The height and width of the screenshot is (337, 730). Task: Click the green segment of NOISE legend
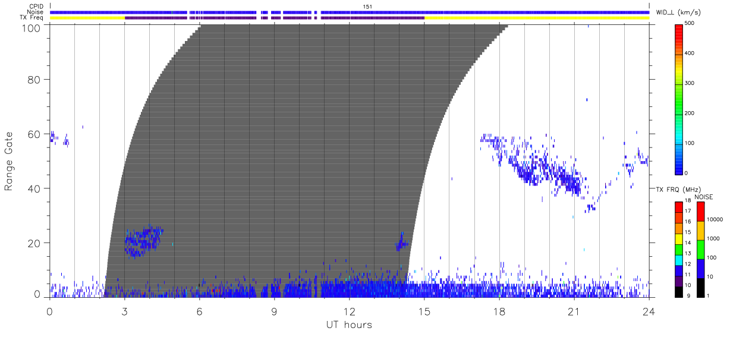pos(701,250)
